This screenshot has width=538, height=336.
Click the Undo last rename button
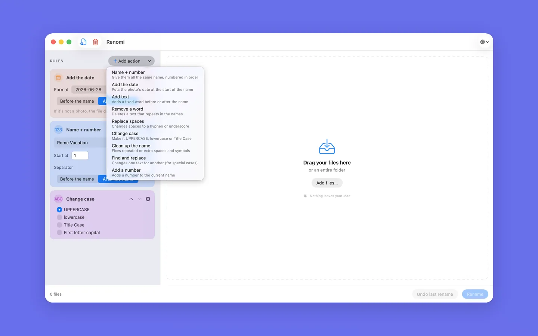point(435,294)
